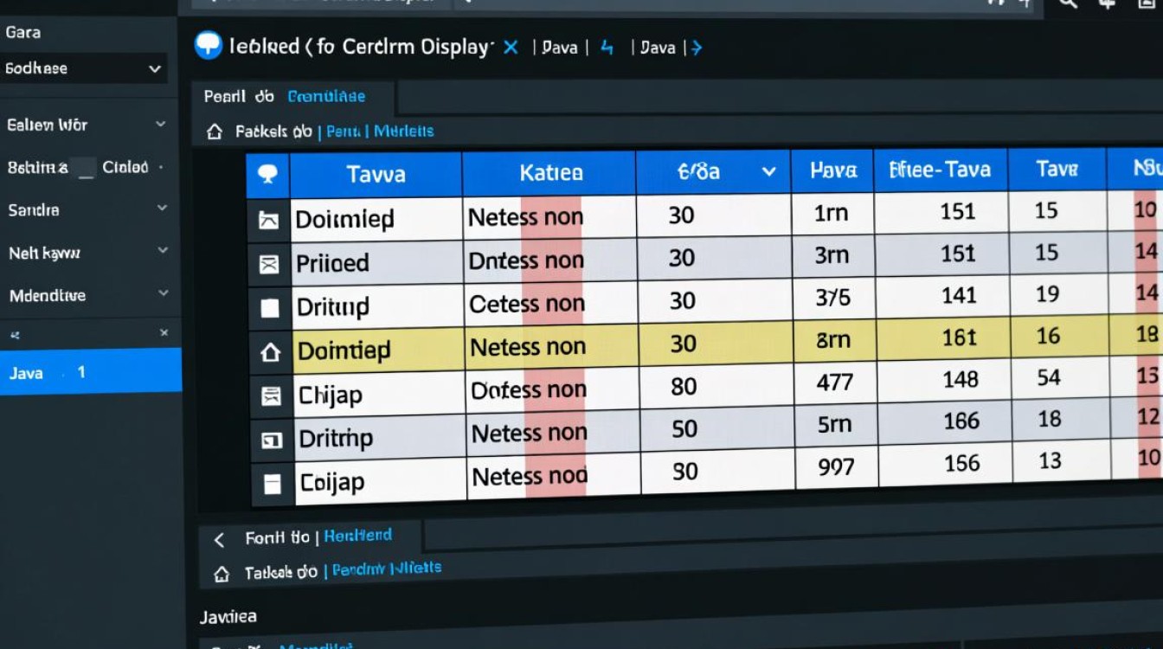Switch to the Creantlase tab
1163x649 pixels.
pos(326,97)
